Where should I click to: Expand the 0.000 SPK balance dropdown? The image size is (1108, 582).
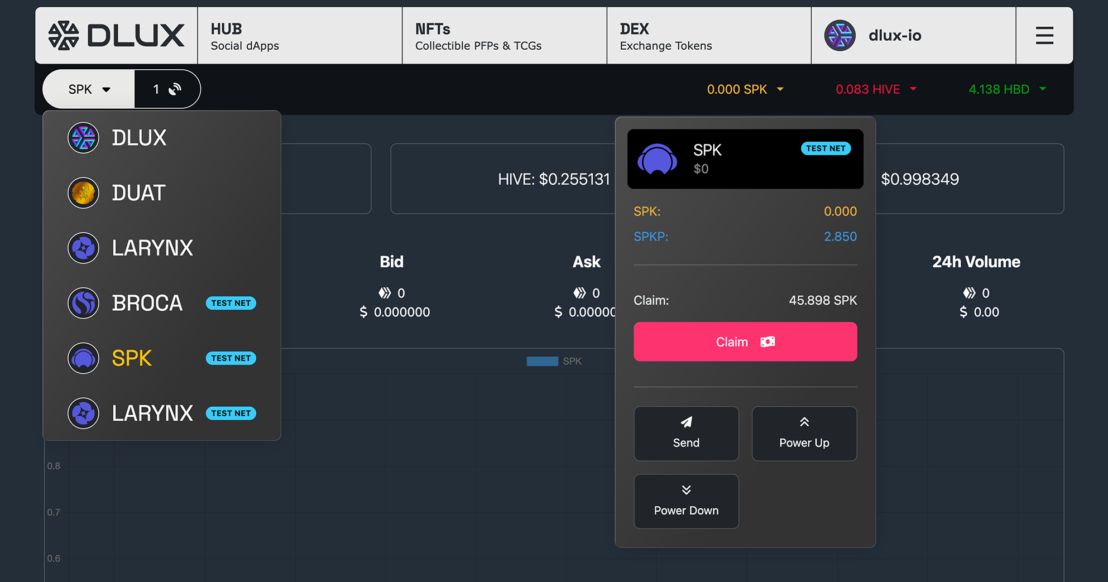pos(745,89)
